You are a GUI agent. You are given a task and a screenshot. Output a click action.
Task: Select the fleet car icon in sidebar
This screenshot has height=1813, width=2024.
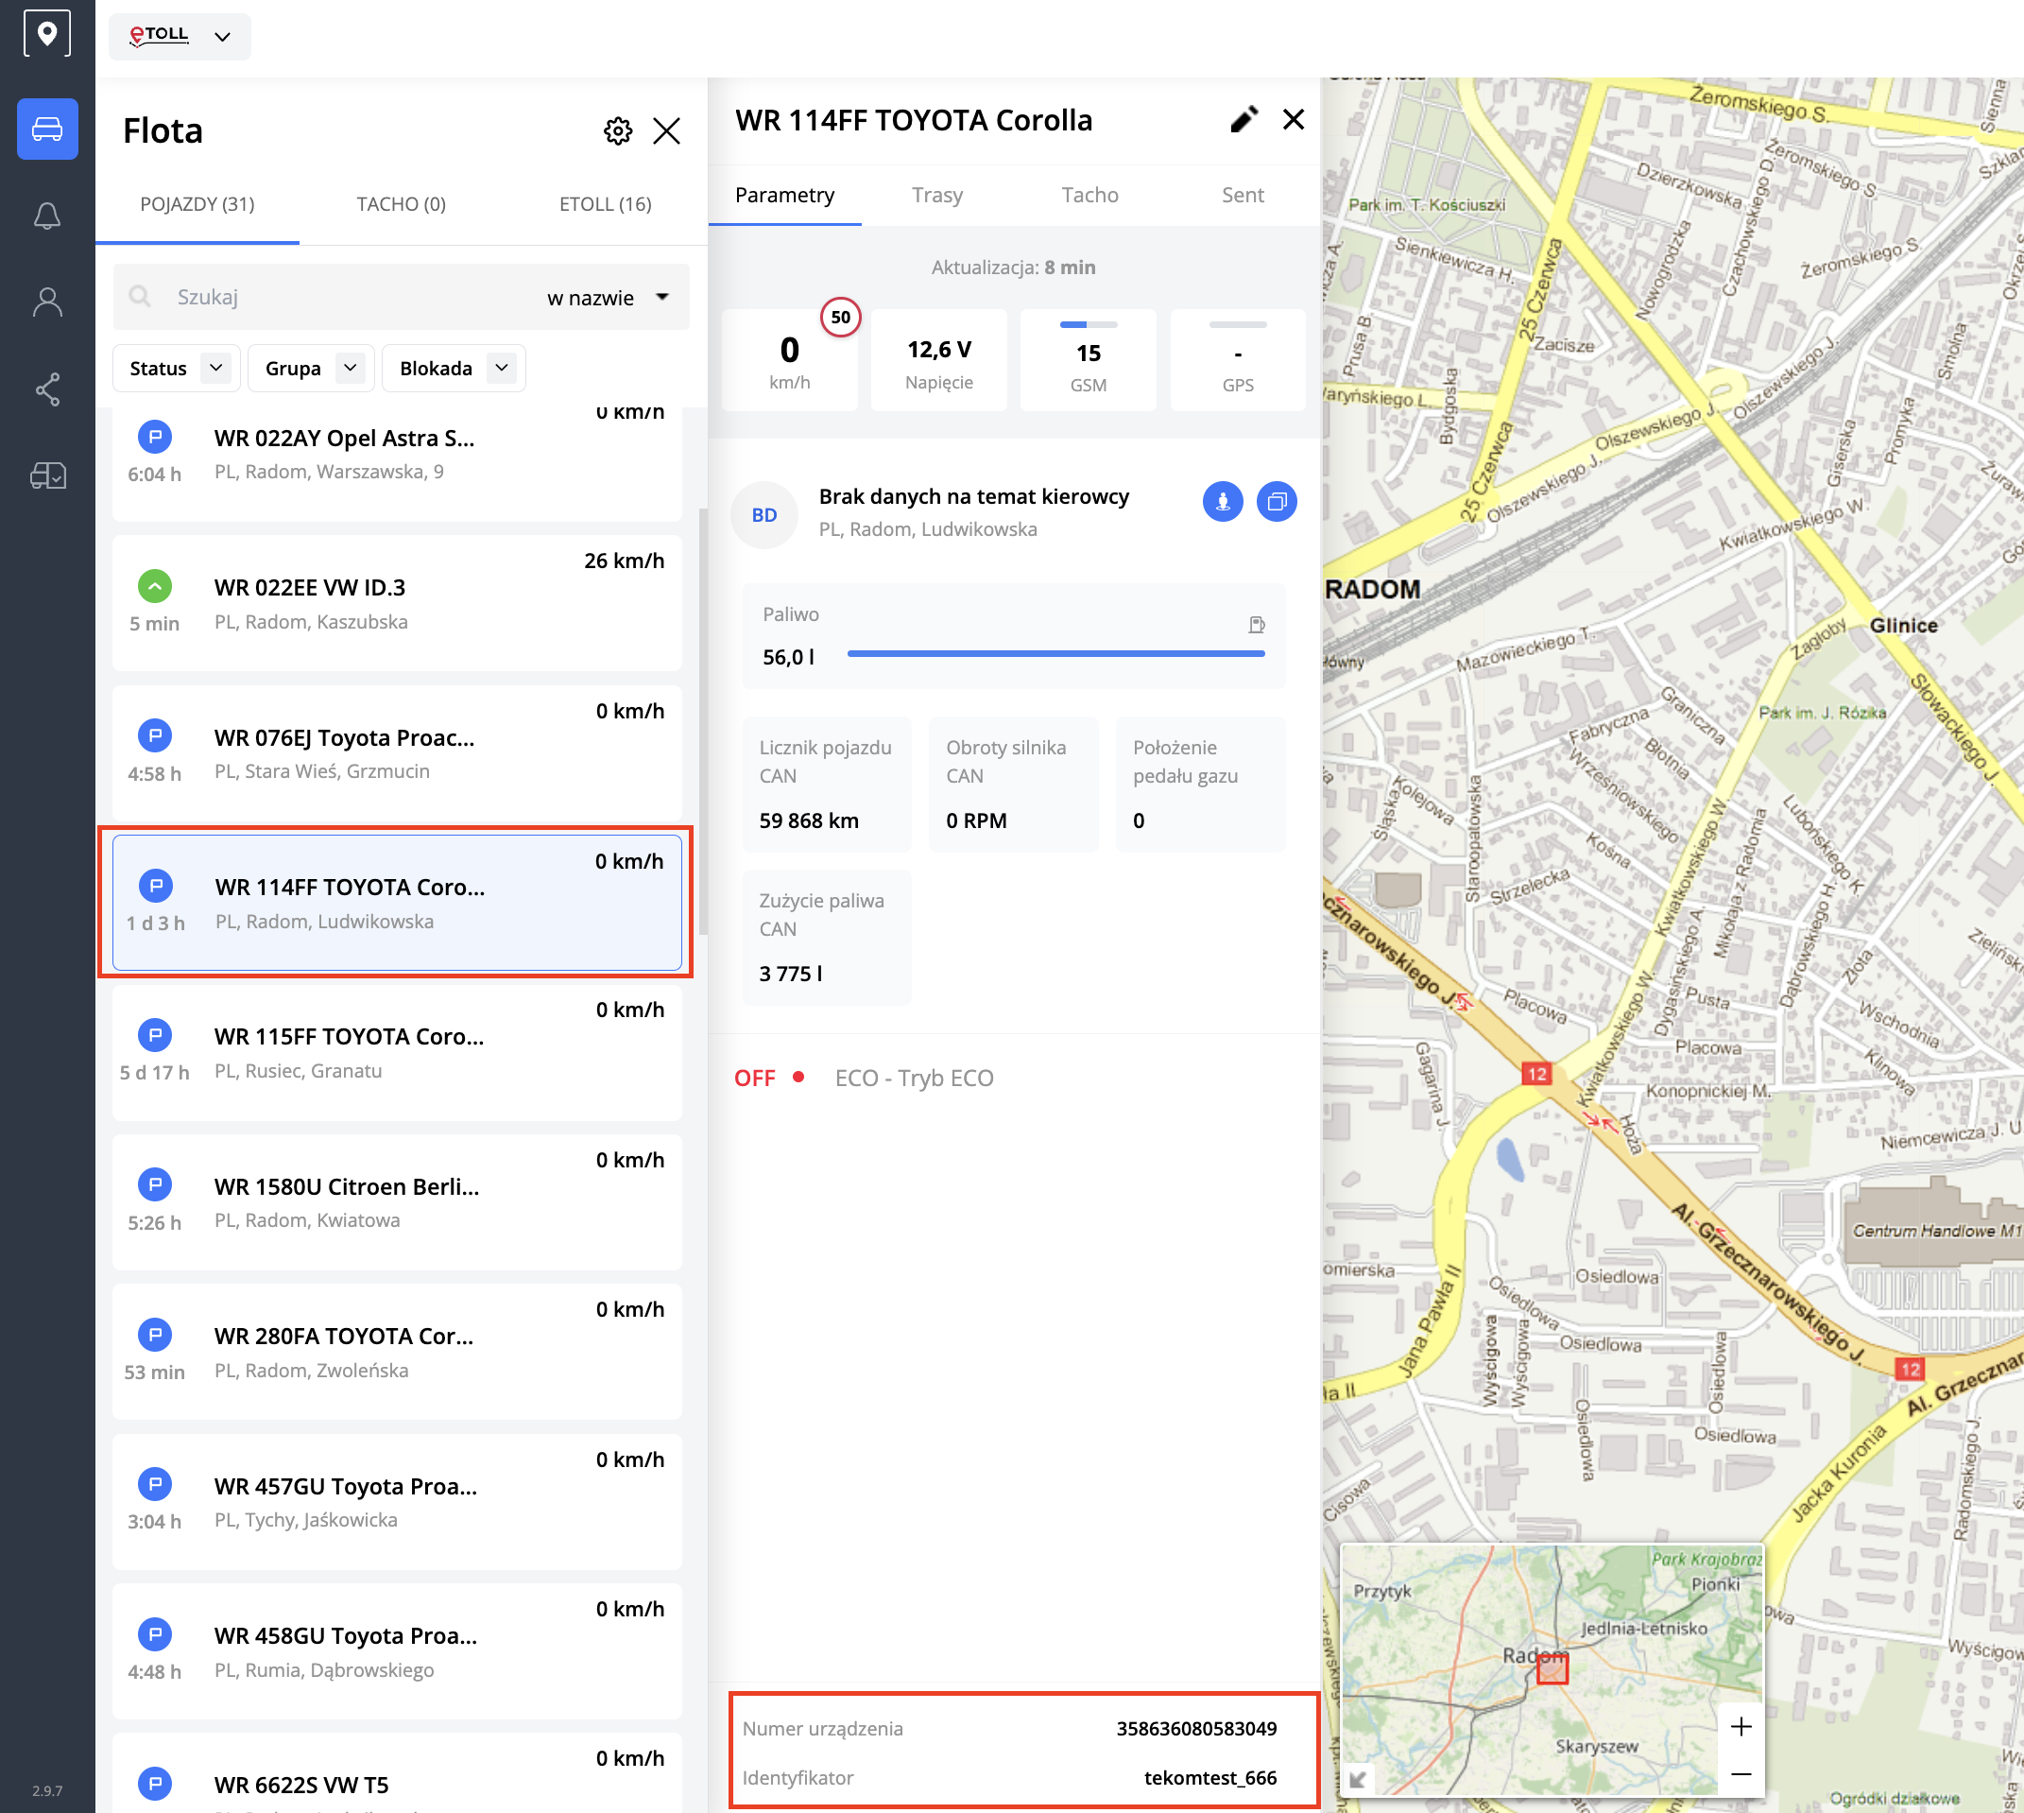coord(47,129)
